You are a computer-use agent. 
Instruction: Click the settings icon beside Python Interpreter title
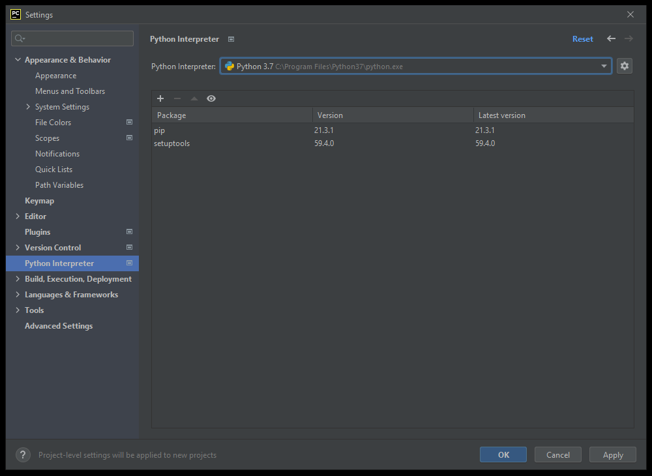coord(231,39)
